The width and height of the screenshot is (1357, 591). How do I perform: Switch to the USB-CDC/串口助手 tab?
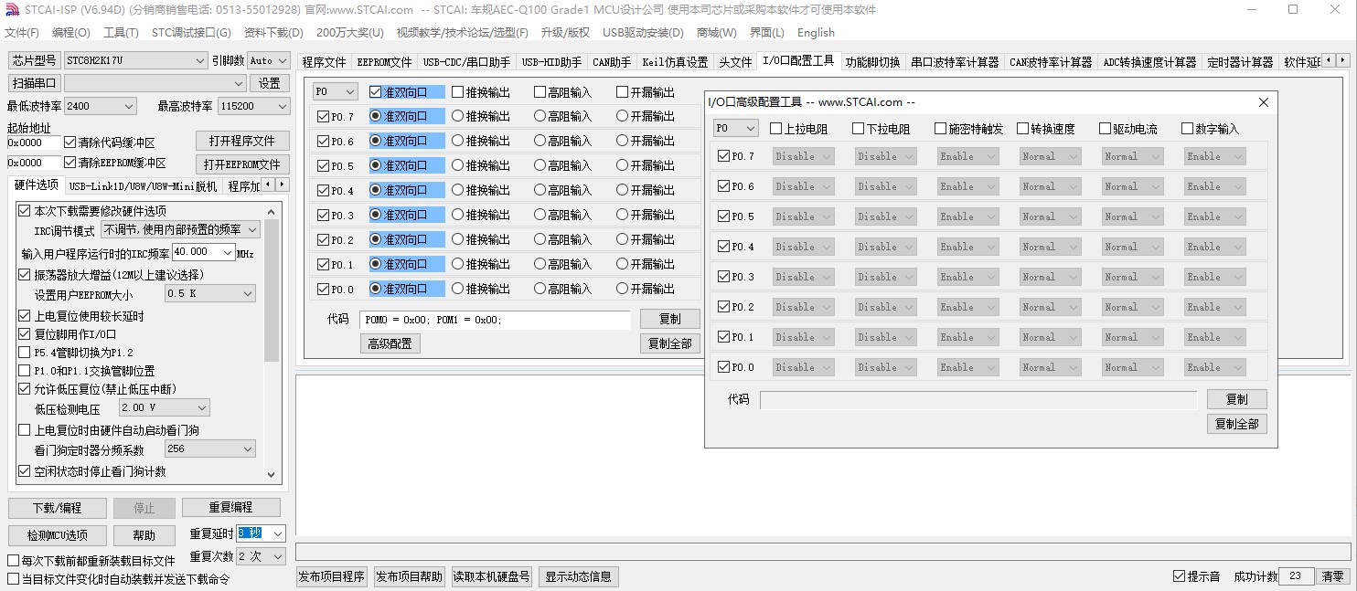[466, 62]
